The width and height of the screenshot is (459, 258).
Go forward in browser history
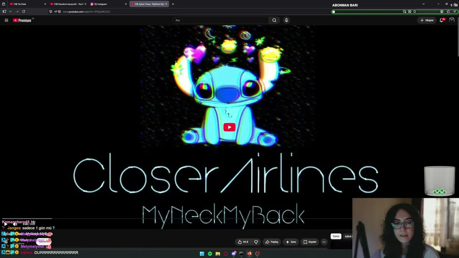tap(17, 11)
